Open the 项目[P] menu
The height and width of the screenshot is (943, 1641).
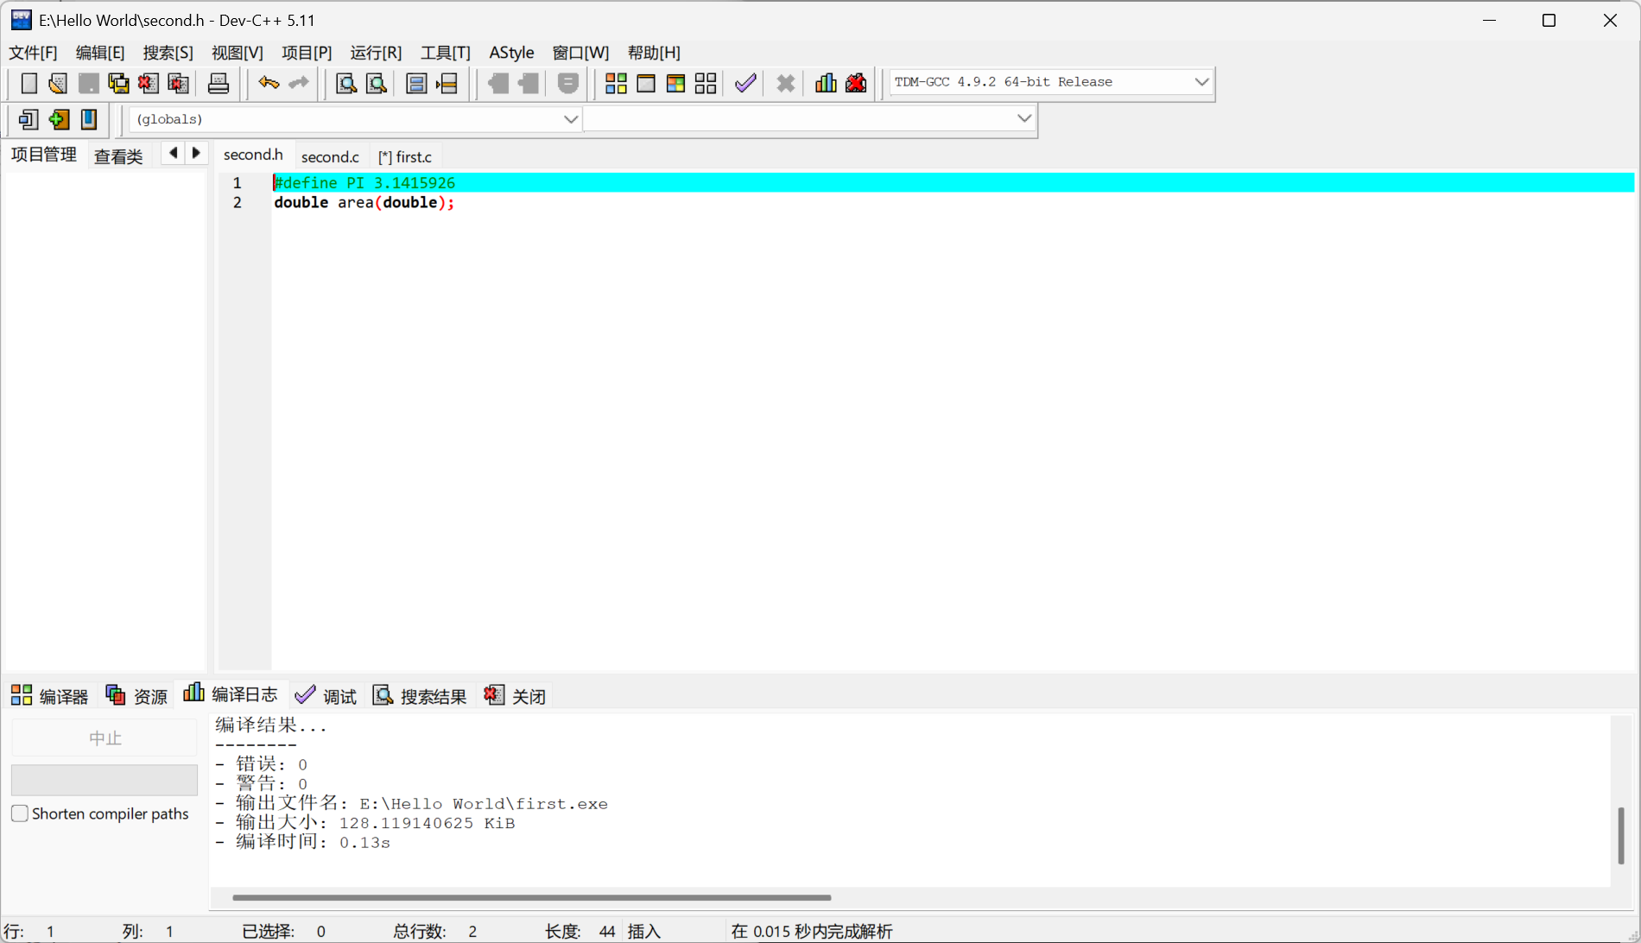[x=307, y=53]
